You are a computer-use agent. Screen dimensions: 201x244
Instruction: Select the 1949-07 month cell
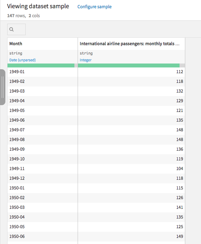[x=43, y=130]
